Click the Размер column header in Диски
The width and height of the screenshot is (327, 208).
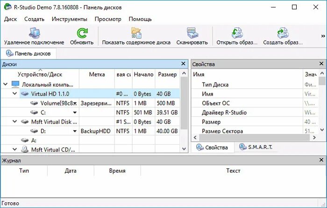tap(167, 74)
